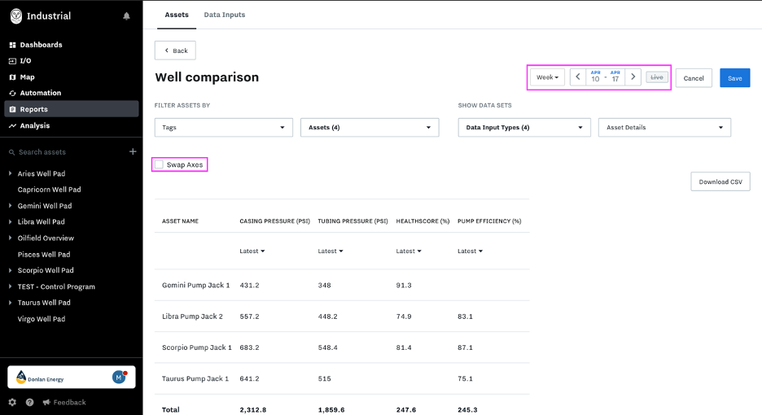Click the Apr 10 - Apr 17 date range

(x=605, y=76)
